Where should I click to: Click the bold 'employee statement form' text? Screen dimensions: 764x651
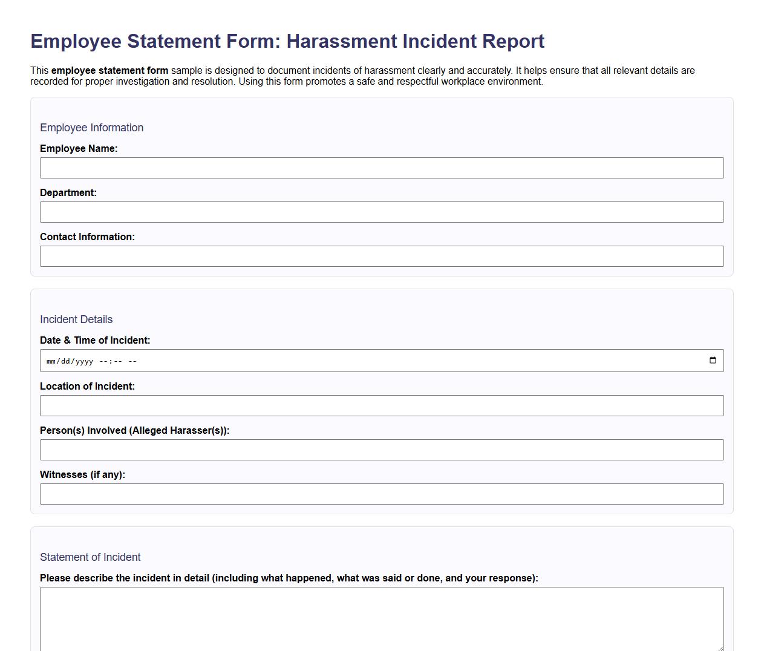pyautogui.click(x=110, y=70)
